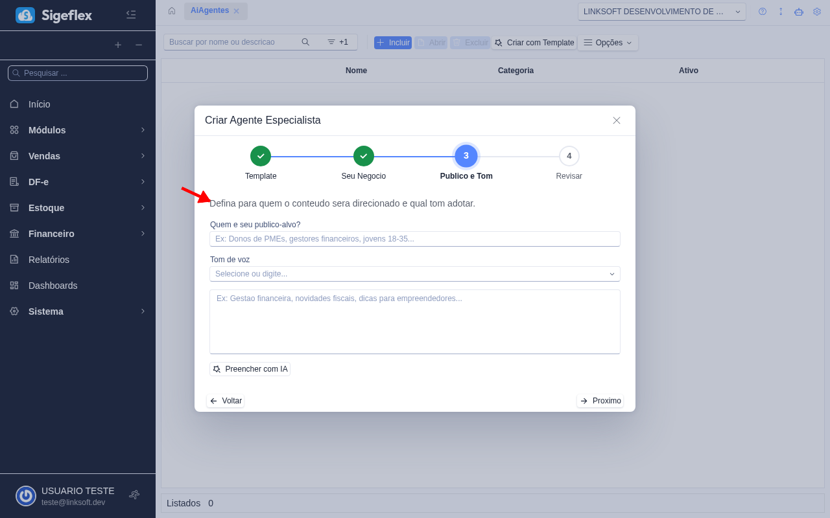Screen dimensions: 830x518
Task: Open the Tom de voz dropdown
Action: [x=415, y=274]
